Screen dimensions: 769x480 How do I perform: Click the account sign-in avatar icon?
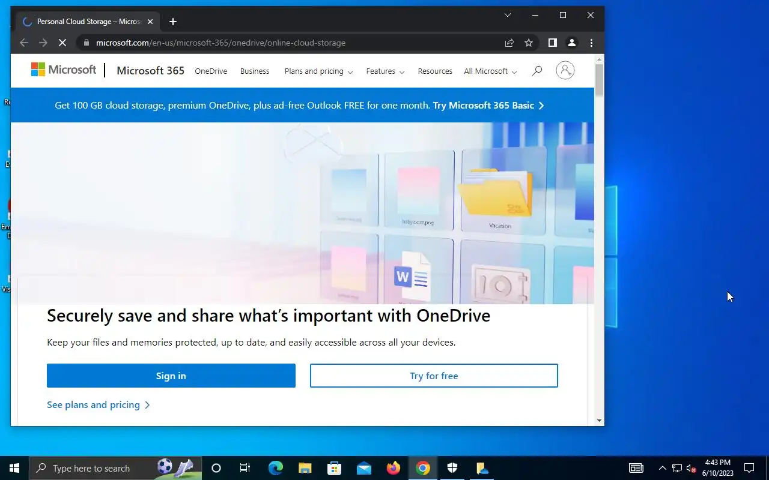pyautogui.click(x=565, y=70)
